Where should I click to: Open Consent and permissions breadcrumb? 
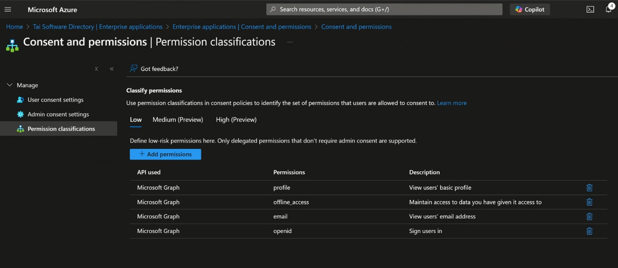356,27
